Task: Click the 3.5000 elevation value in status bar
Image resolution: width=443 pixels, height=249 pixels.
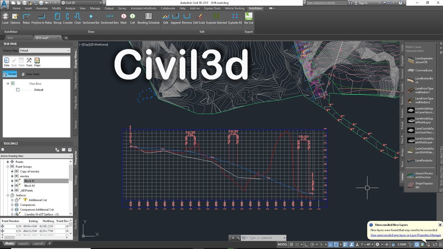Action: pos(402,245)
